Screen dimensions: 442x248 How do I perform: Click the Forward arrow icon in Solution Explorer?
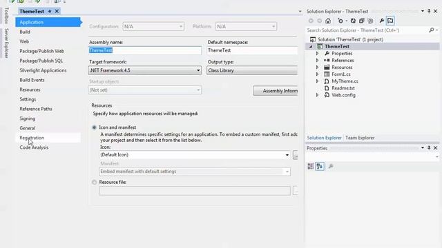coord(319,21)
